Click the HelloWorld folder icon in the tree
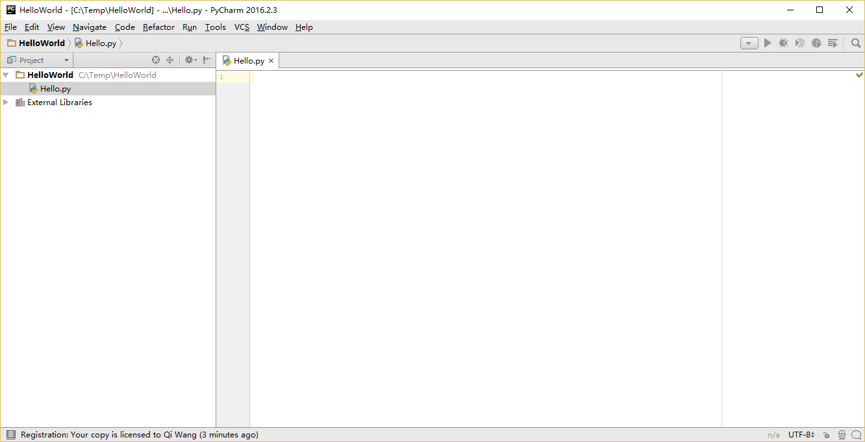The width and height of the screenshot is (865, 442). tap(20, 75)
